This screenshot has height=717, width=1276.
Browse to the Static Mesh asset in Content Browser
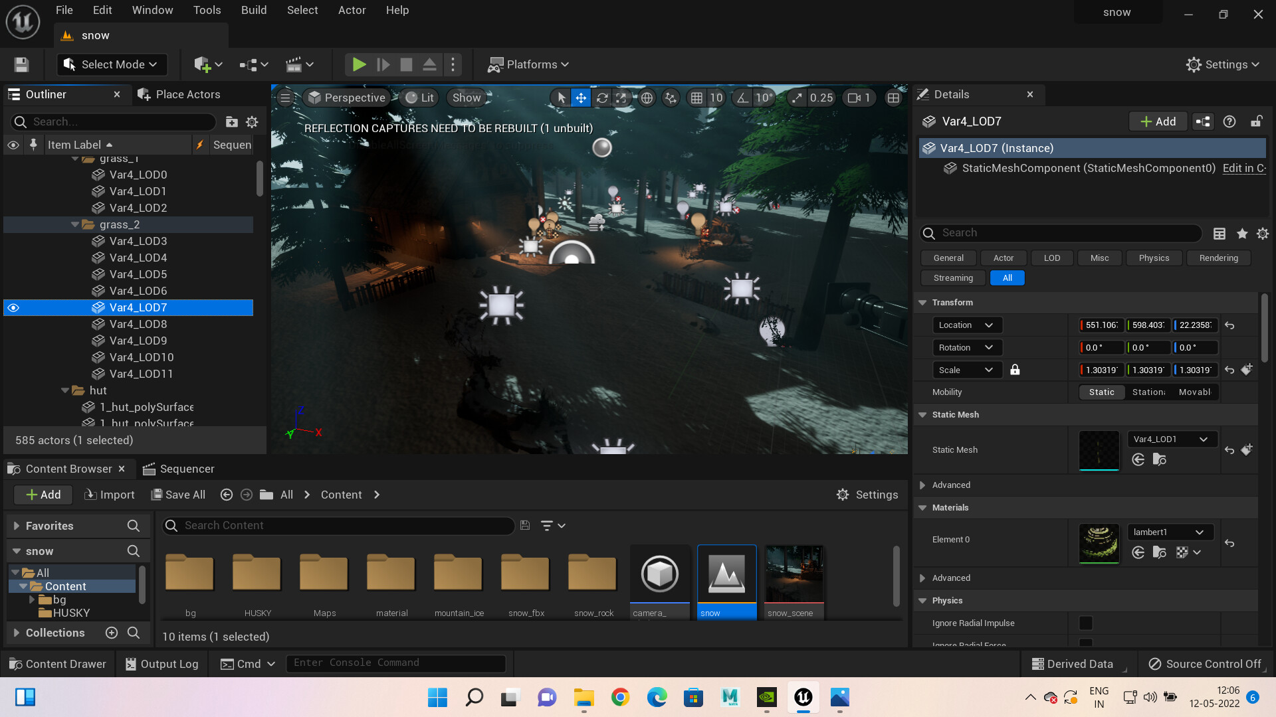tap(1160, 459)
